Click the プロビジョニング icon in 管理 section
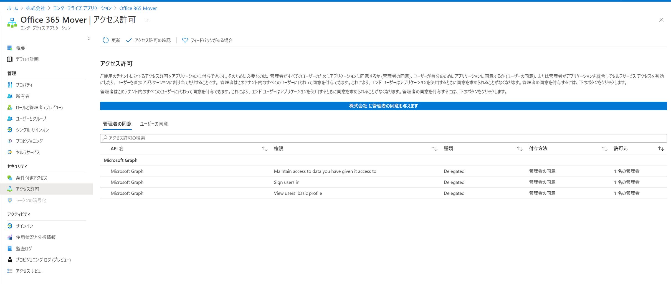Viewport: 671px width, 284px height. (10, 141)
